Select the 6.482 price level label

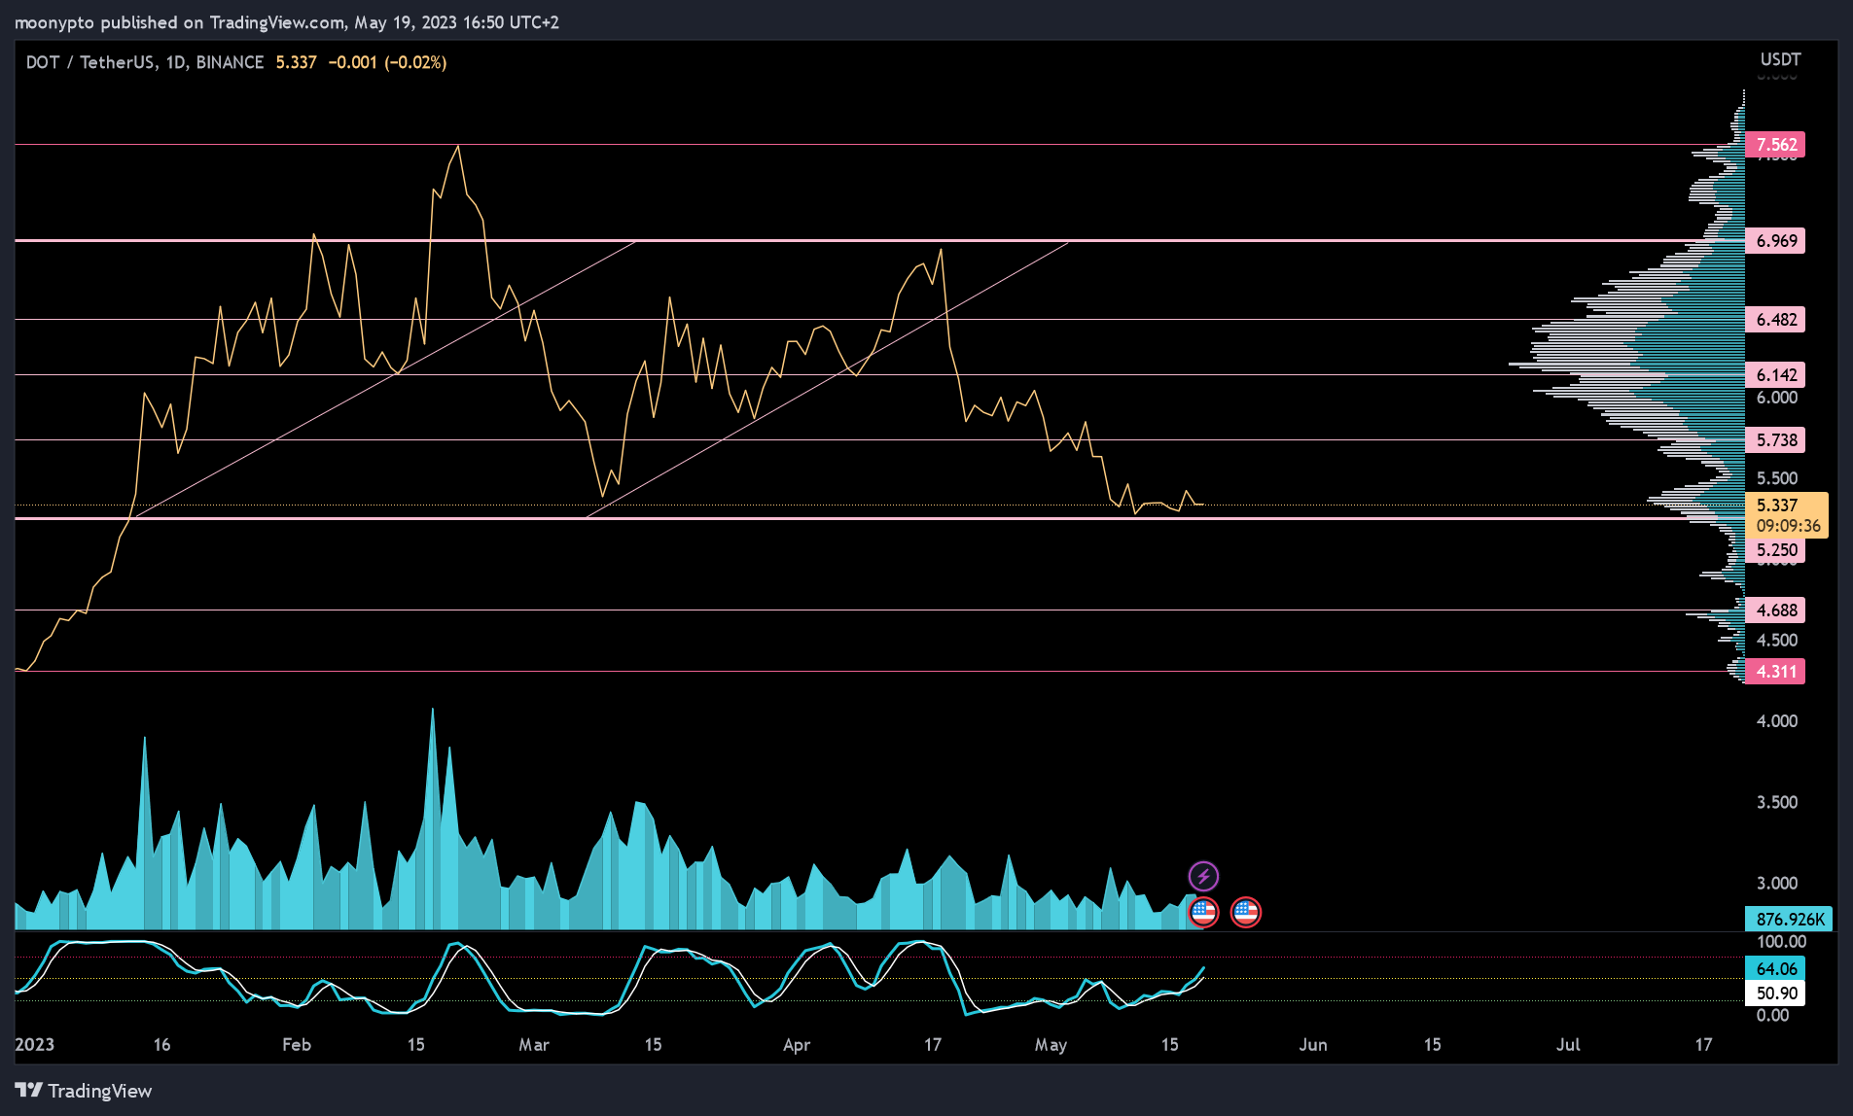(x=1775, y=320)
